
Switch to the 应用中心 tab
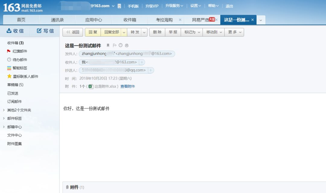click(94, 20)
